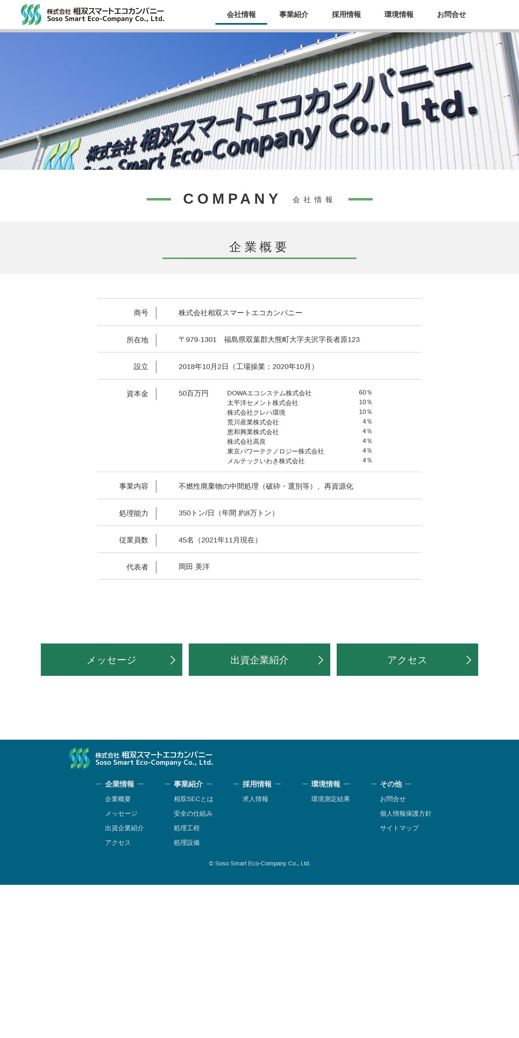Open the 環境情報 nav menu

pyautogui.click(x=399, y=15)
